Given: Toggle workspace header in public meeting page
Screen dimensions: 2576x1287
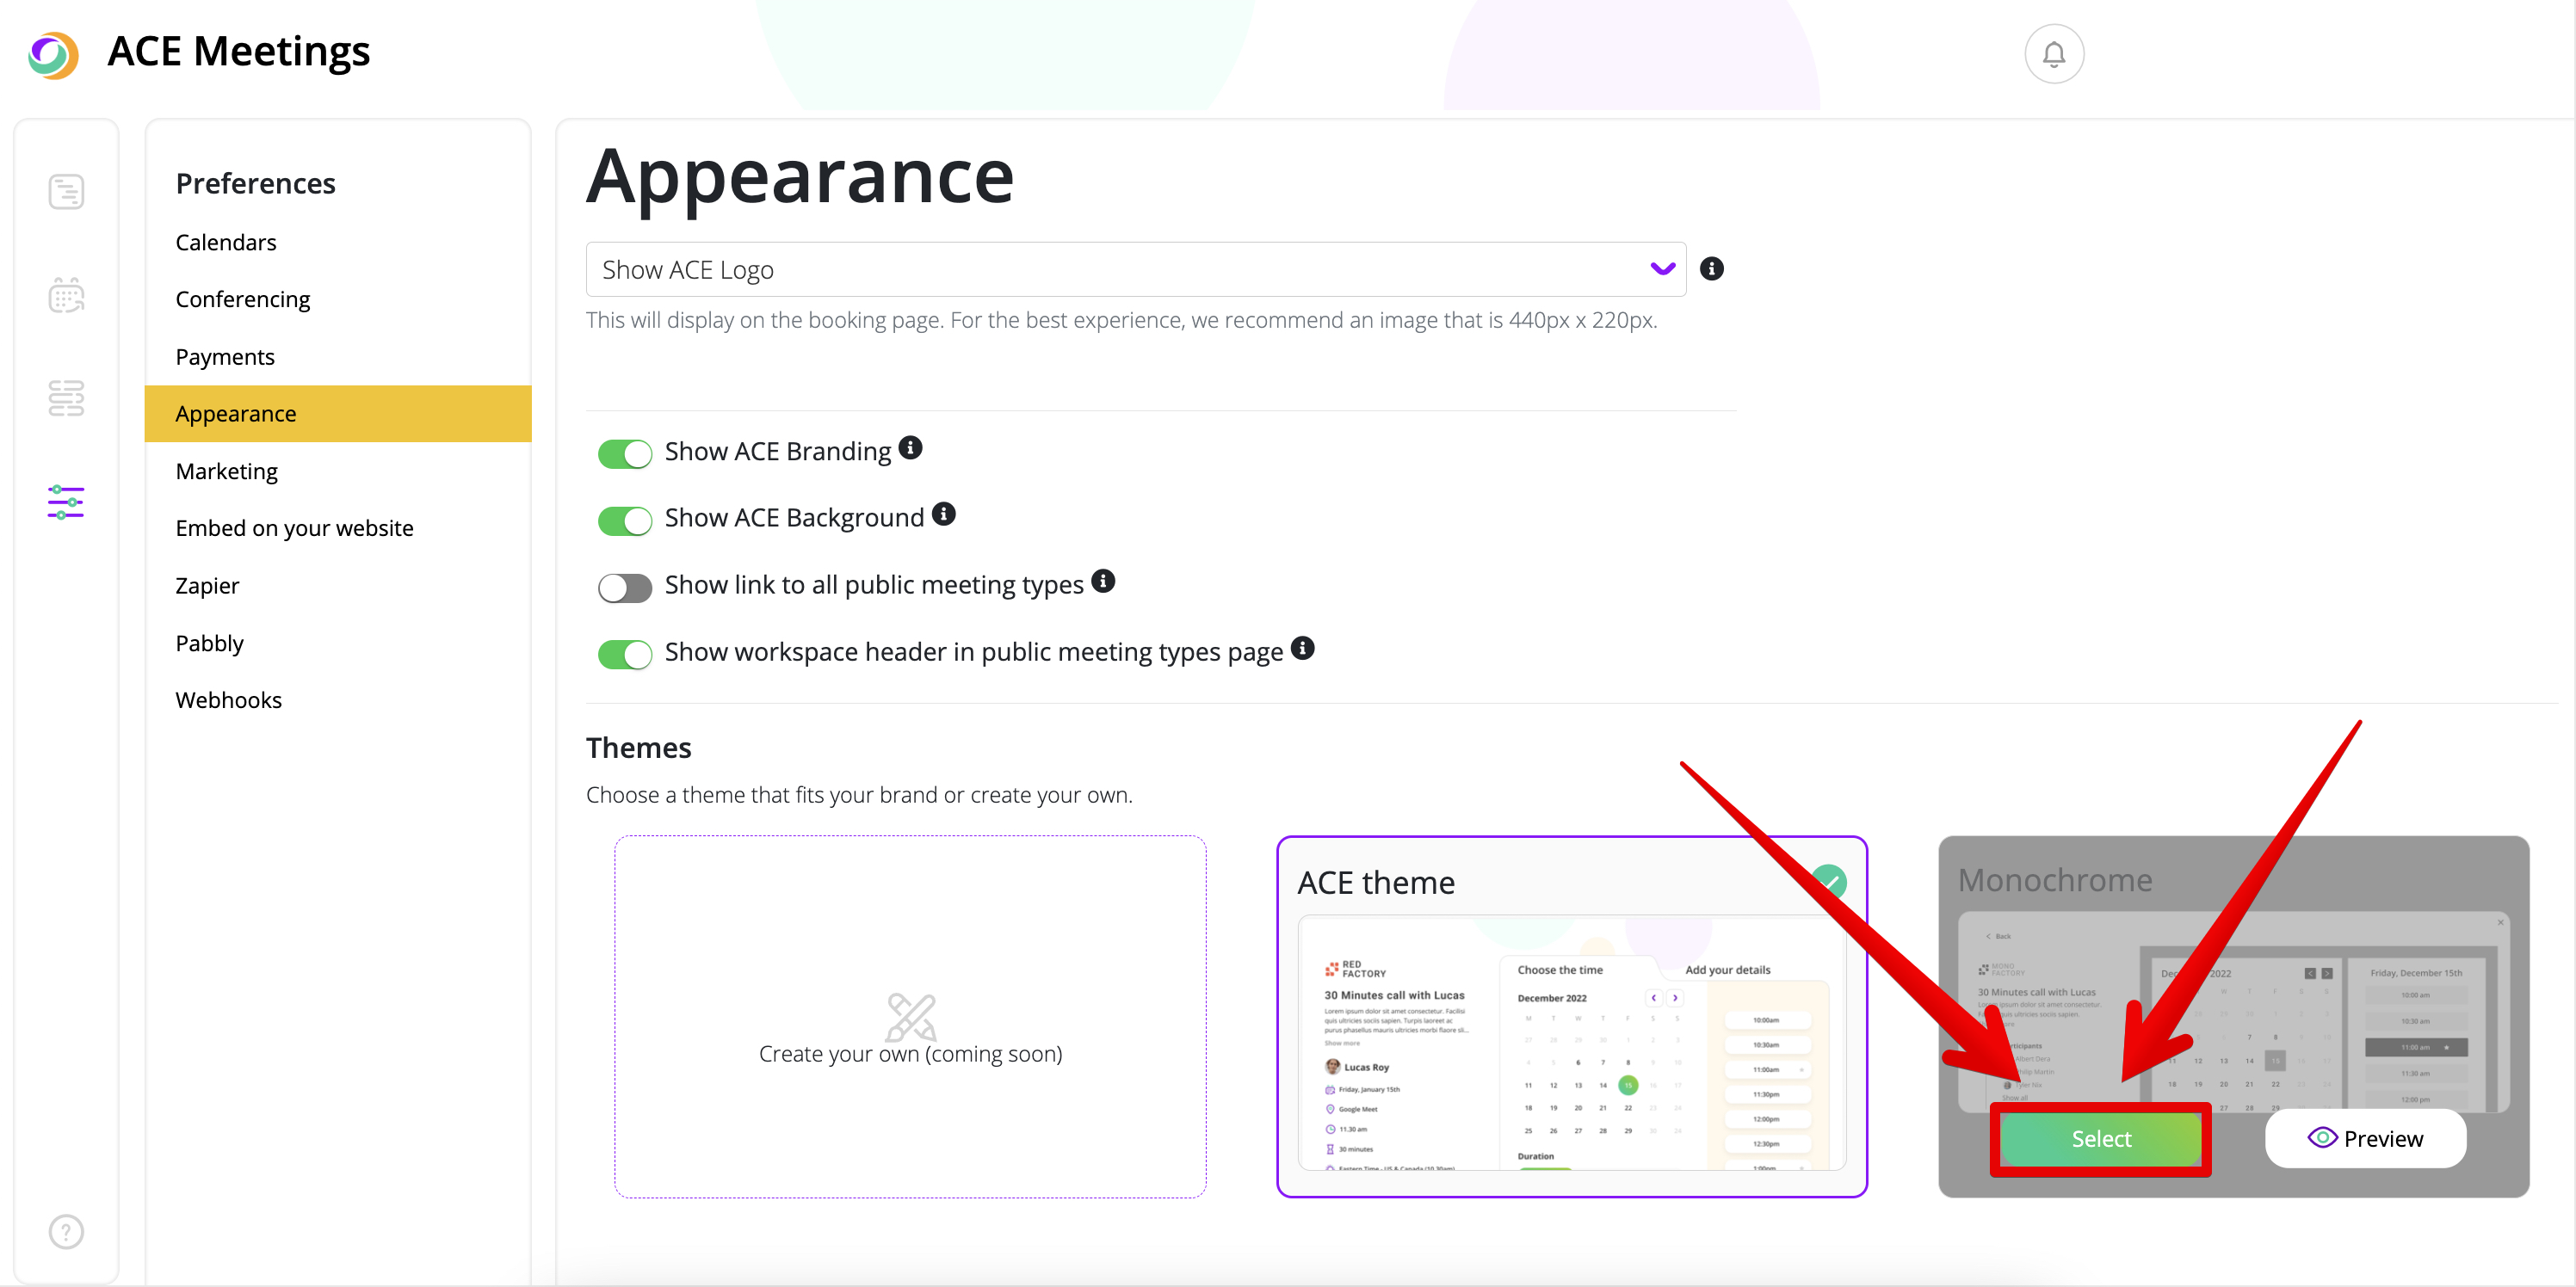Looking at the screenshot, I should click(625, 655).
